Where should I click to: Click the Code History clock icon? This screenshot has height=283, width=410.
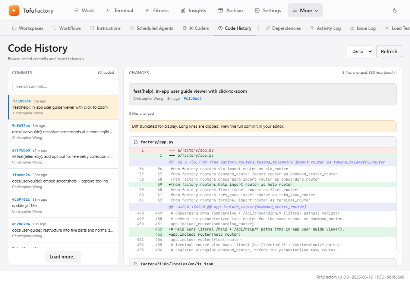click(220, 28)
